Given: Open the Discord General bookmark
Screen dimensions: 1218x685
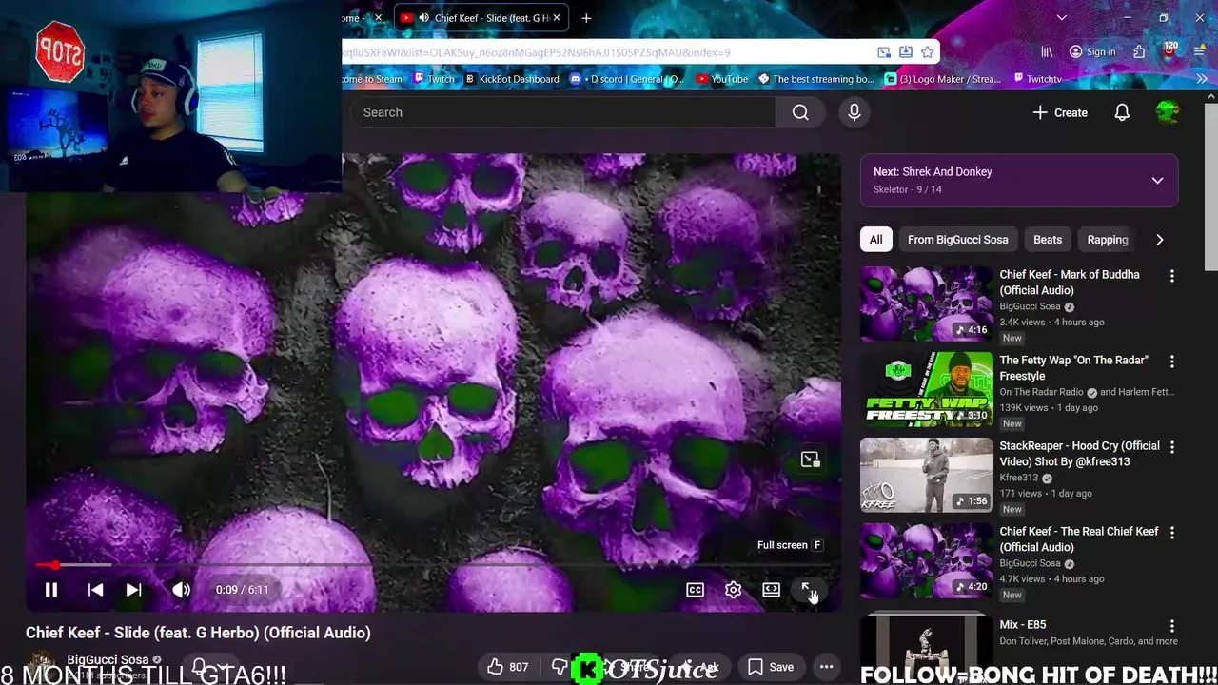Looking at the screenshot, I should (627, 79).
